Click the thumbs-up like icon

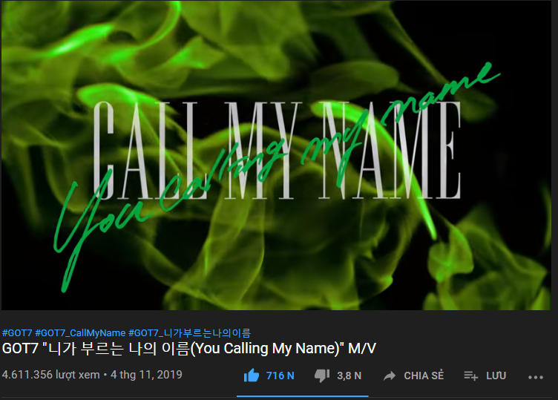[x=252, y=376]
